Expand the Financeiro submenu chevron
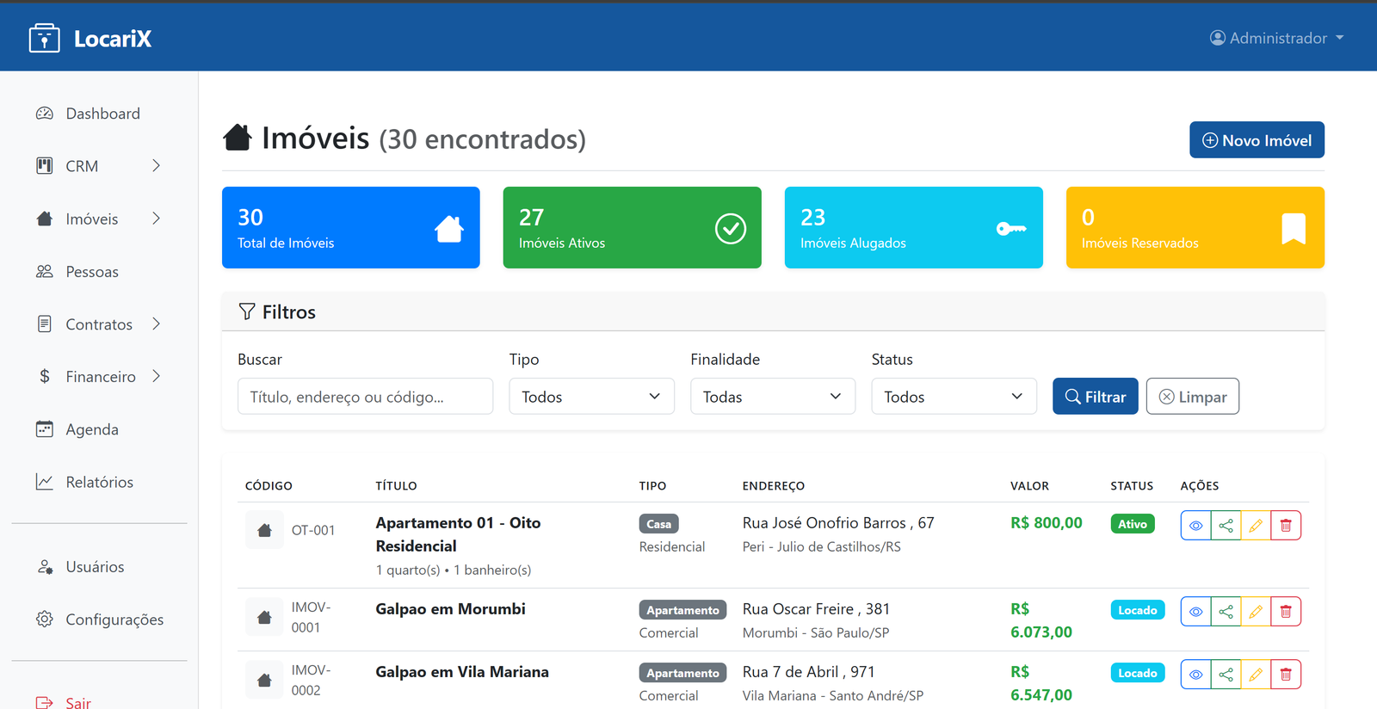This screenshot has width=1377, height=709. point(157,376)
